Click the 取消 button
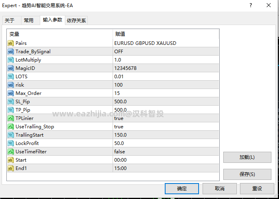The height and width of the screenshot is (199, 279). 220,189
